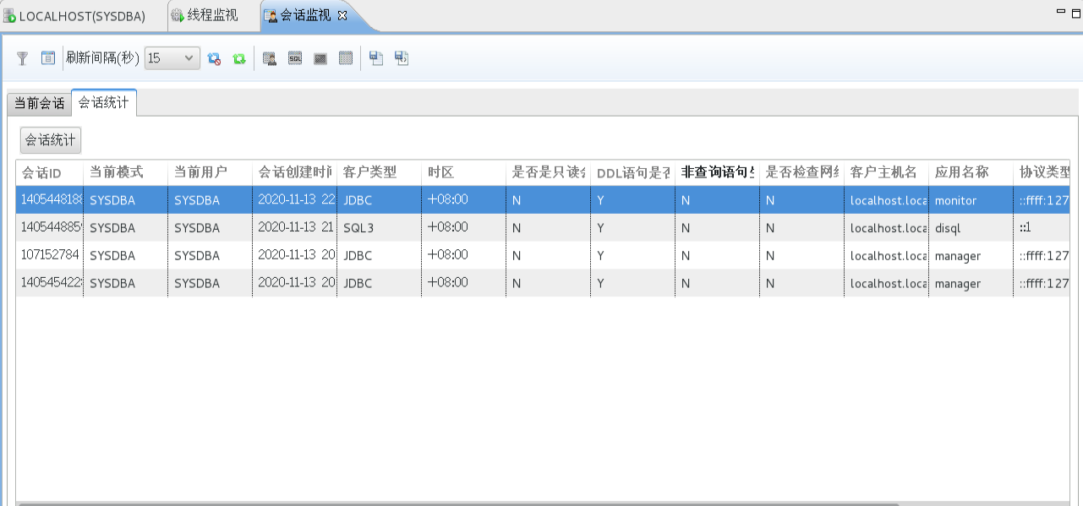The image size is (1083, 506).
Task: Click the 2020-11-13 21 creation time cell
Action: (x=294, y=228)
